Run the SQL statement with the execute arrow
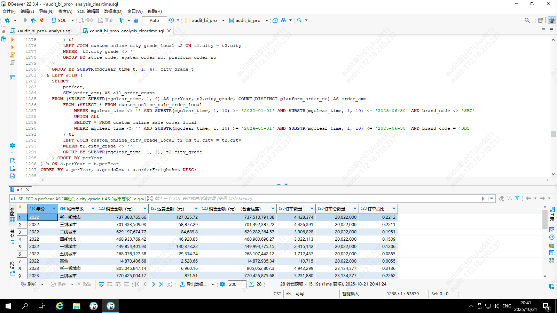Image resolution: width=557 pixels, height=313 pixels. 13,40
